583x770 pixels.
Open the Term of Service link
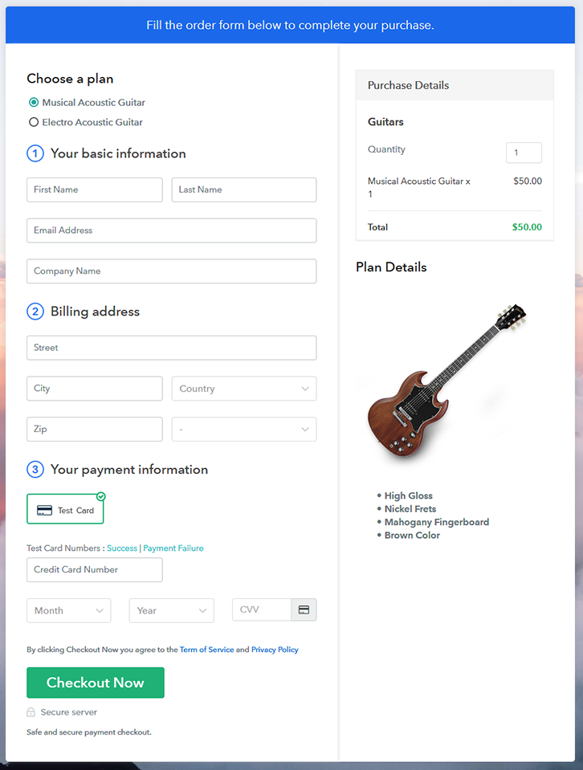coord(206,650)
